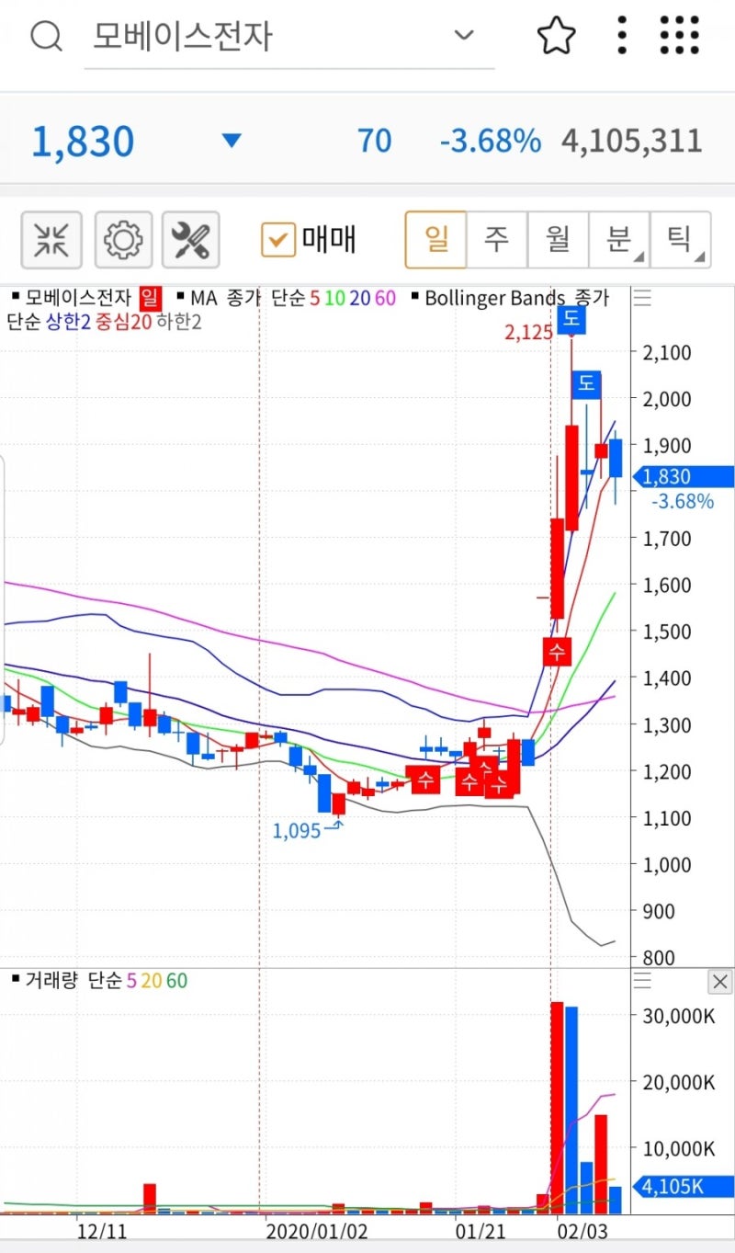This screenshot has height=1253, width=735.
Task: Open volume panel hamburger menu
Action: click(x=642, y=981)
